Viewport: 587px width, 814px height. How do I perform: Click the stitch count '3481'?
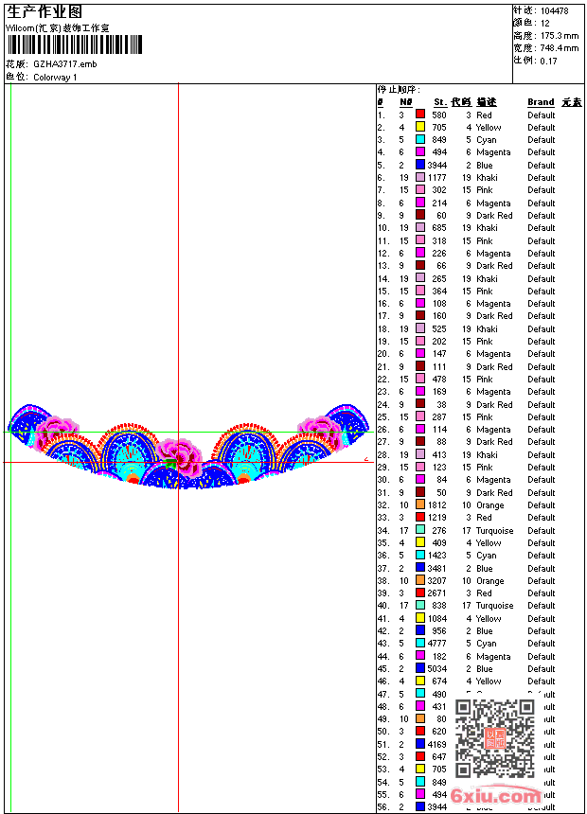[x=436, y=569]
